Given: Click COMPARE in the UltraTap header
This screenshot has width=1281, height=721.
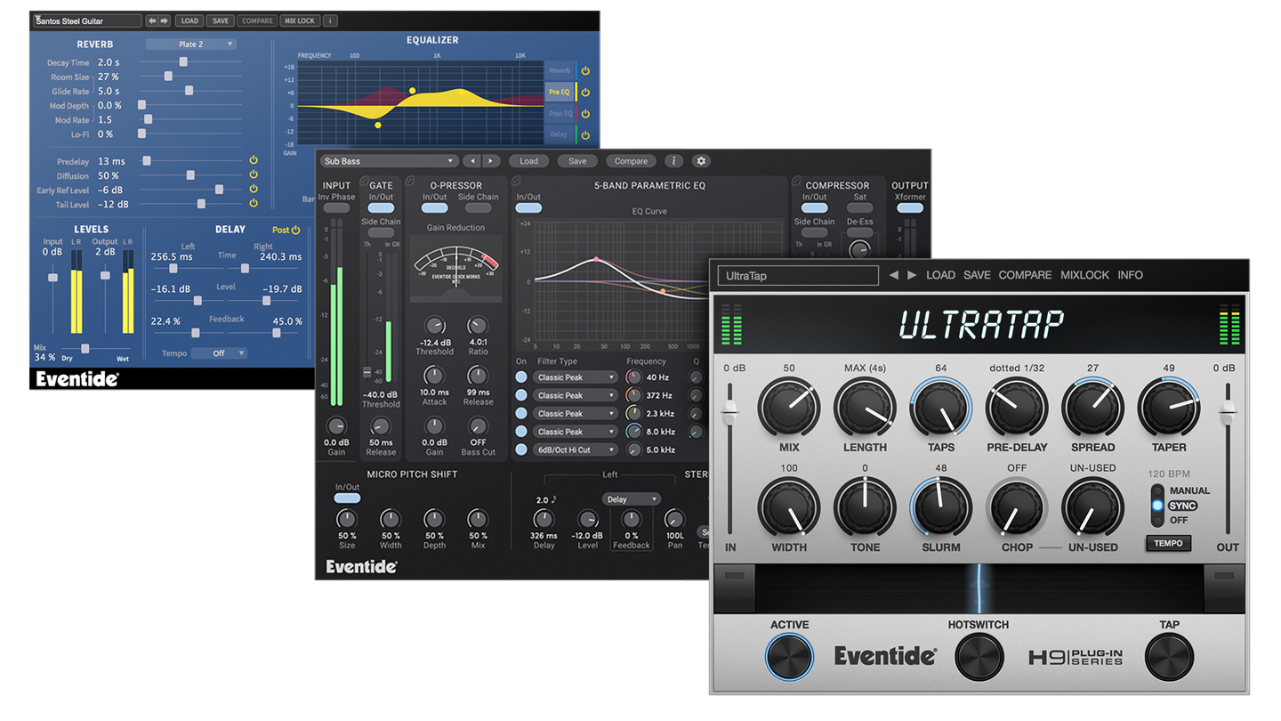Looking at the screenshot, I should [1025, 275].
